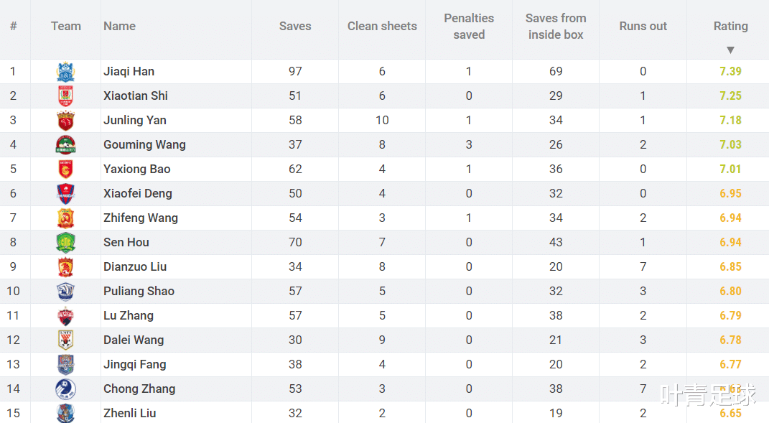The width and height of the screenshot is (769, 423).
Task: Click the team logo beside Puliang Shao
Action: (66, 292)
